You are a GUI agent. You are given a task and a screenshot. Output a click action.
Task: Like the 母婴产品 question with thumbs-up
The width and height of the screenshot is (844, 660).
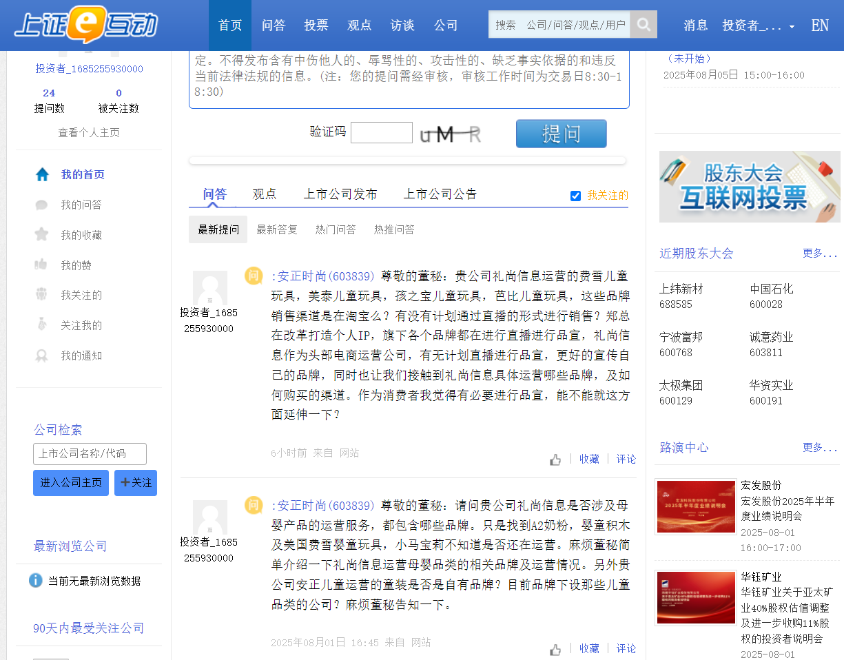click(555, 649)
